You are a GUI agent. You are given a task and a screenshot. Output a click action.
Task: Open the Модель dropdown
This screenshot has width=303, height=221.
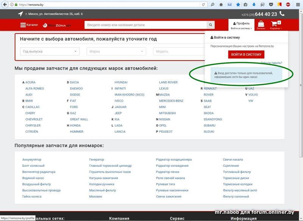pos(178,52)
